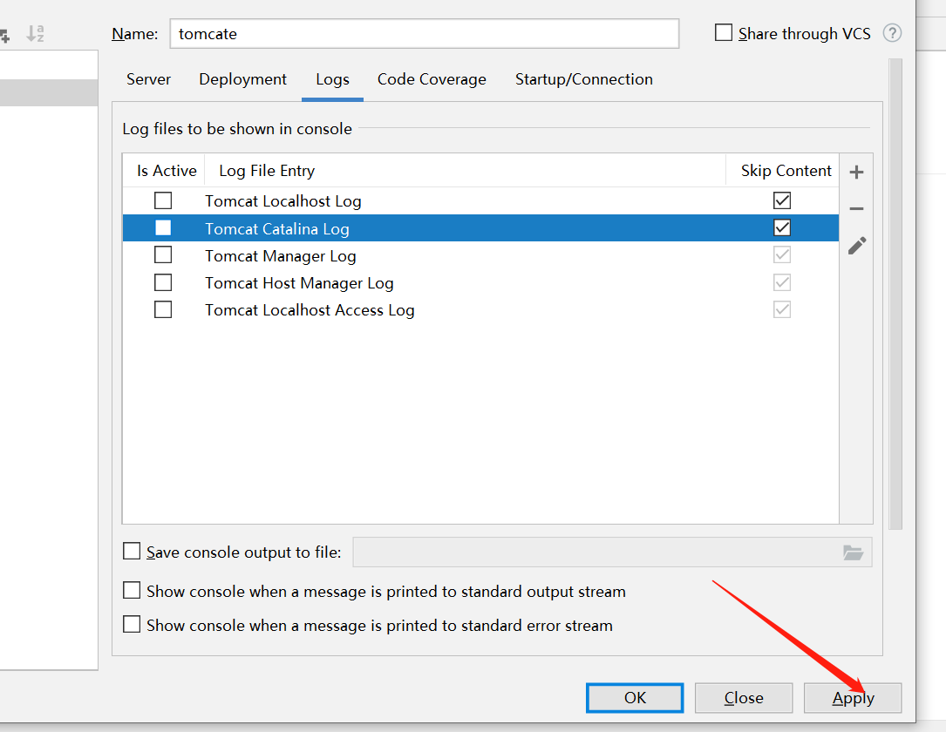
Task: Select the Tomcat Localhost Log row
Action: tap(480, 200)
